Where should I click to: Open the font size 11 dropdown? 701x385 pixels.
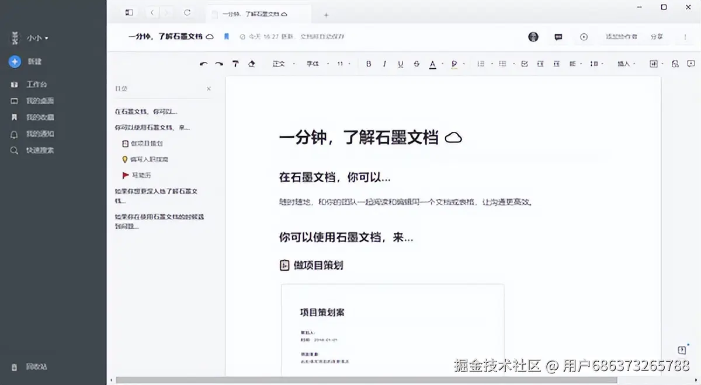345,64
